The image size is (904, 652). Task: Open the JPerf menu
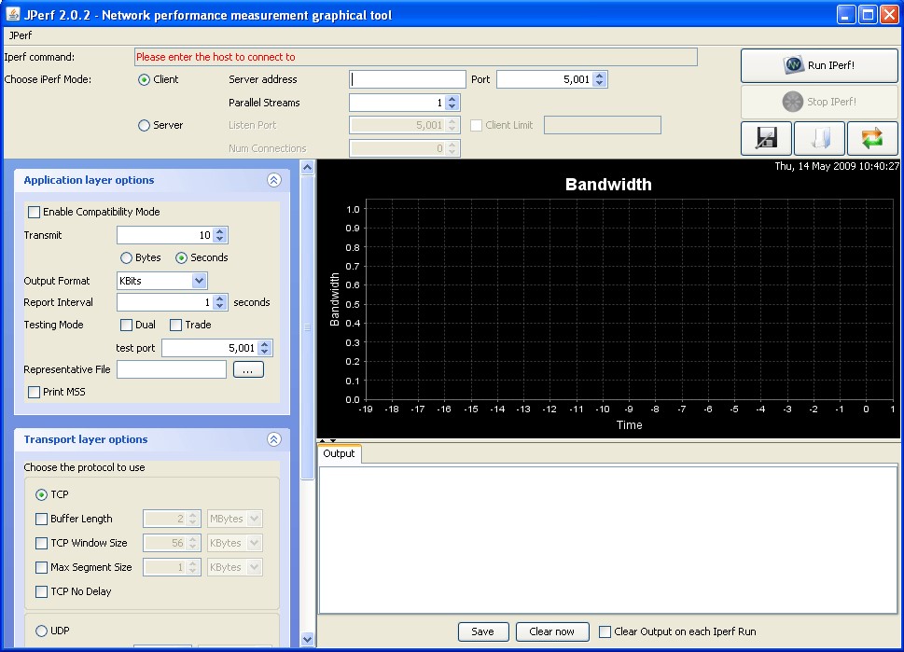[x=21, y=35]
